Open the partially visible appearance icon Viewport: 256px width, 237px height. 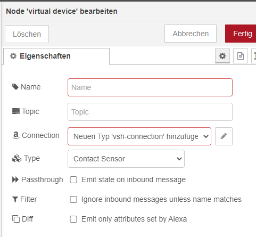click(x=254, y=56)
